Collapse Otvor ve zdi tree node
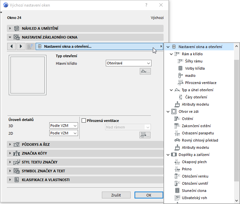The height and width of the screenshot is (204, 240). click(168, 111)
